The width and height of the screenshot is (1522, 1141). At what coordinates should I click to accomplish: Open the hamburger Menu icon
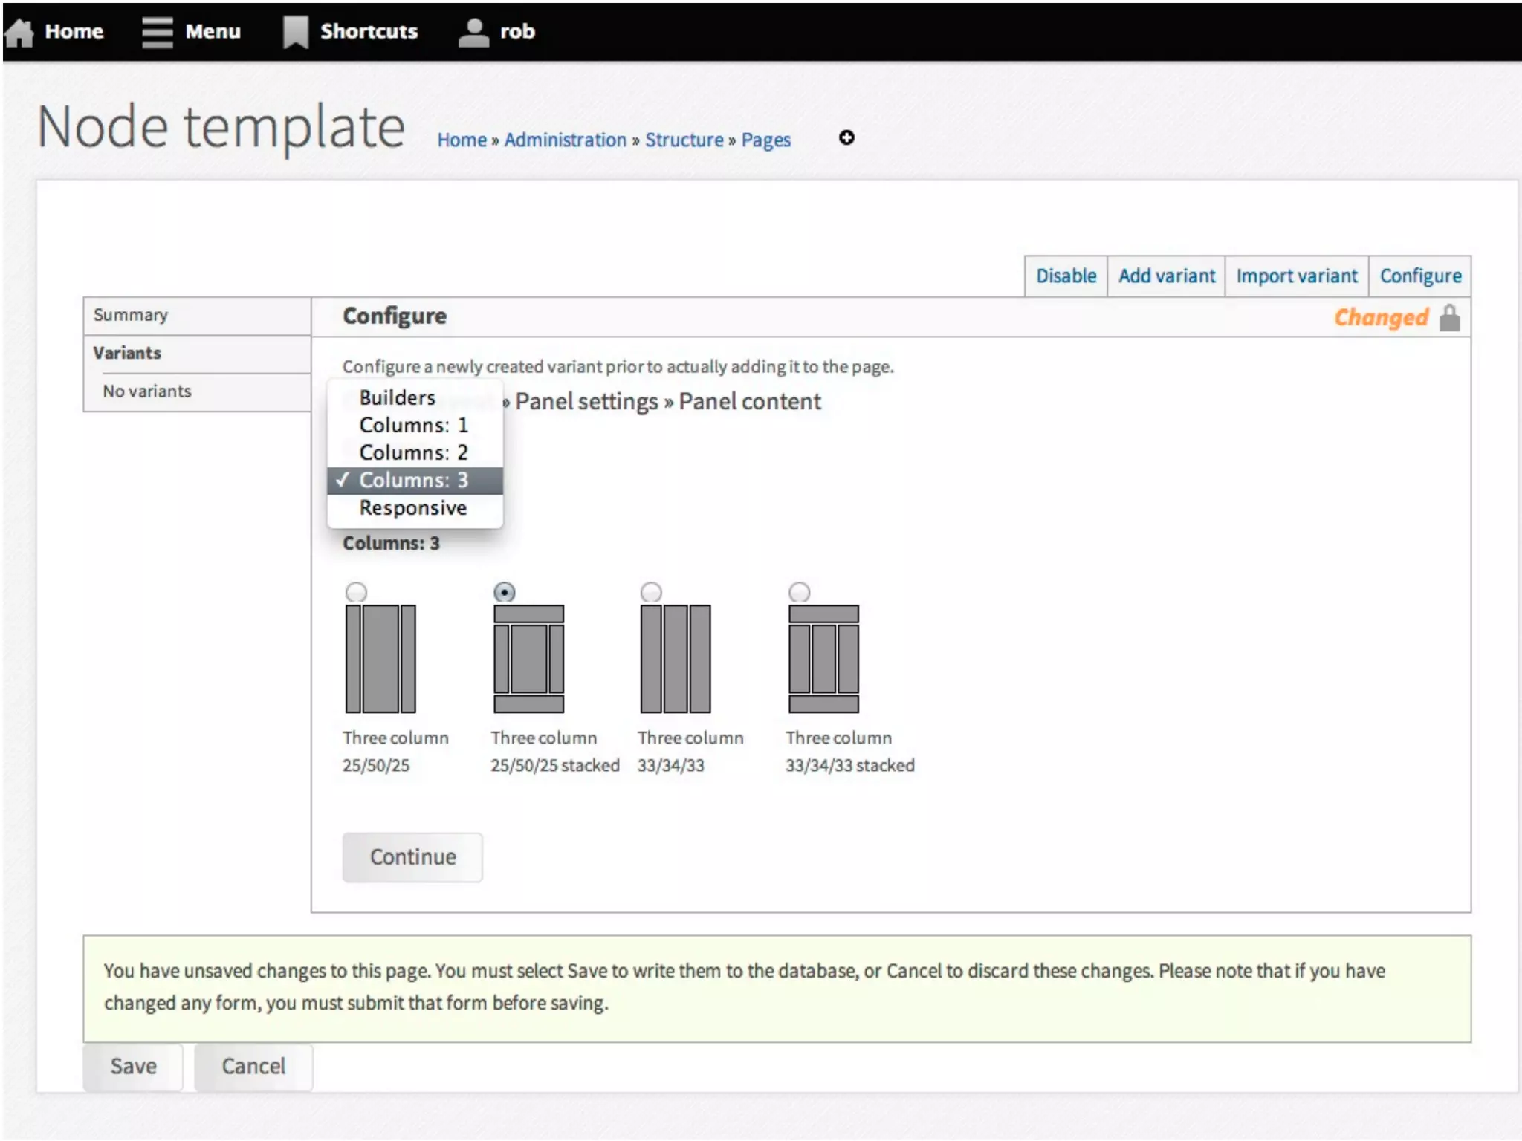tap(157, 32)
